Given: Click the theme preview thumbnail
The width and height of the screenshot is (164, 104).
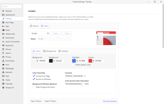Looking at the screenshot, I should [x=106, y=38].
